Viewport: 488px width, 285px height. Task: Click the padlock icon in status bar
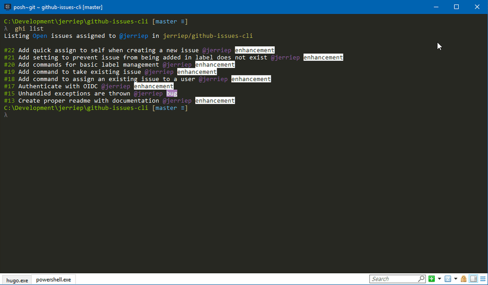click(x=464, y=279)
